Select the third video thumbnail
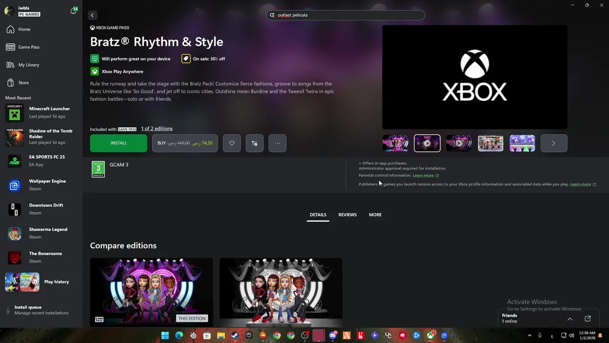This screenshot has width=609, height=343. click(x=459, y=143)
